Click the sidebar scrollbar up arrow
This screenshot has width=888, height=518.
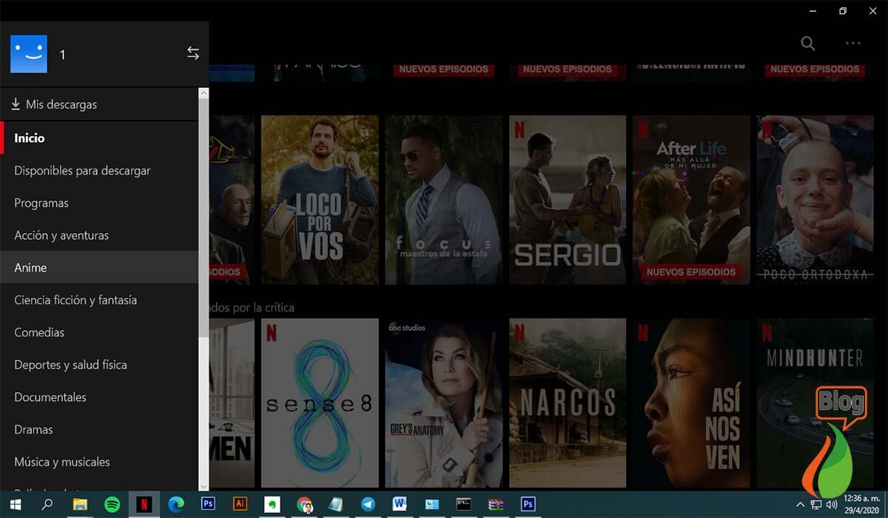pyautogui.click(x=203, y=92)
